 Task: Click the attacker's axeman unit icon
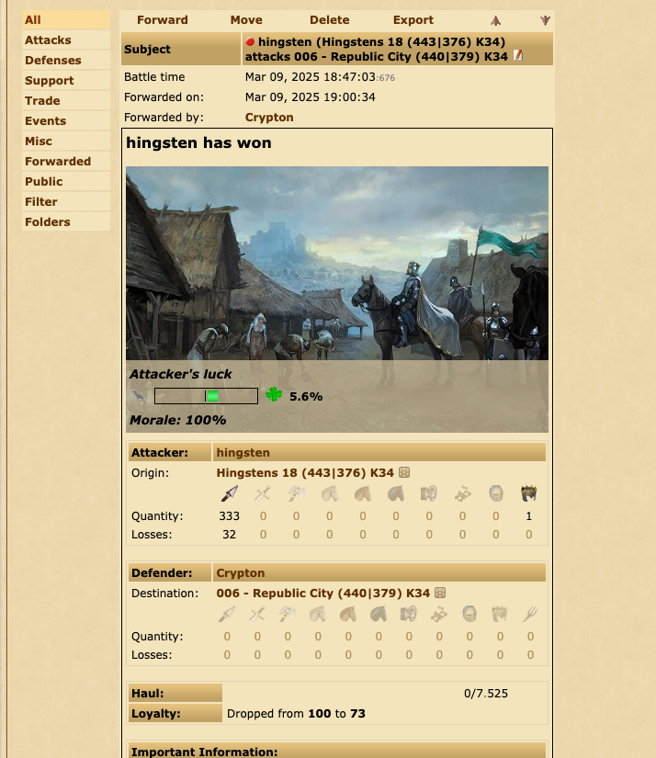[x=295, y=494]
